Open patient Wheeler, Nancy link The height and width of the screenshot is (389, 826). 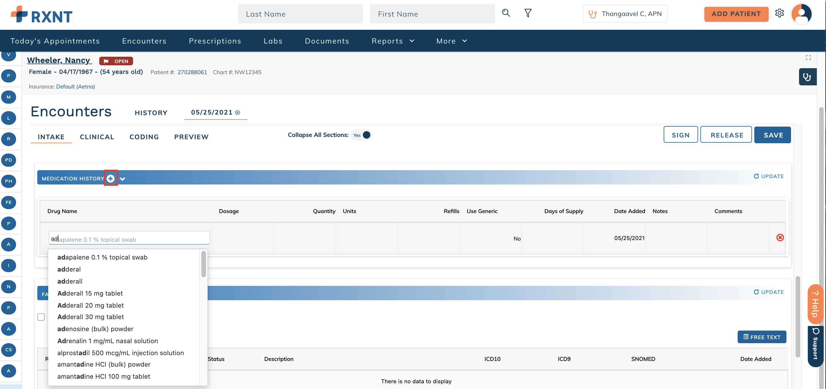coord(59,60)
